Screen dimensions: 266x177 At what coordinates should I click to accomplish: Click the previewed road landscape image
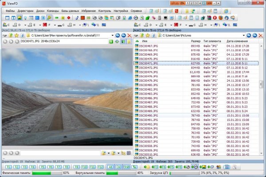click(x=67, y=97)
